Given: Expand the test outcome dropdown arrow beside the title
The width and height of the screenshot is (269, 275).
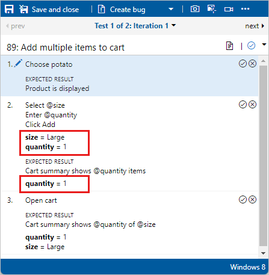Looking at the screenshot, I should (x=264, y=45).
